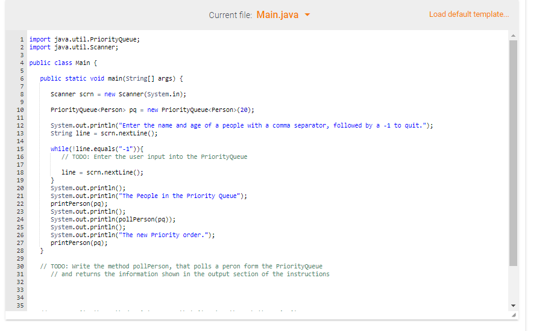Viewport: 551px width, 331px height.
Task: Click the "Scanner scrn = new Scanner" line
Action: pos(118,94)
